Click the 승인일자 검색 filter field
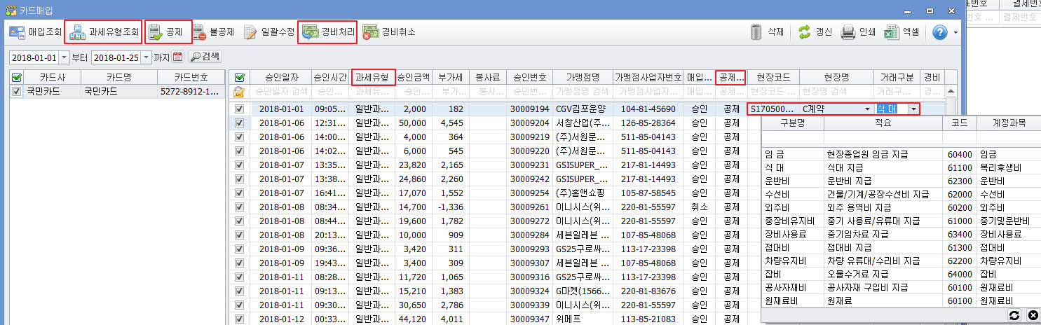This screenshot has height=325, width=1041. pyautogui.click(x=280, y=92)
